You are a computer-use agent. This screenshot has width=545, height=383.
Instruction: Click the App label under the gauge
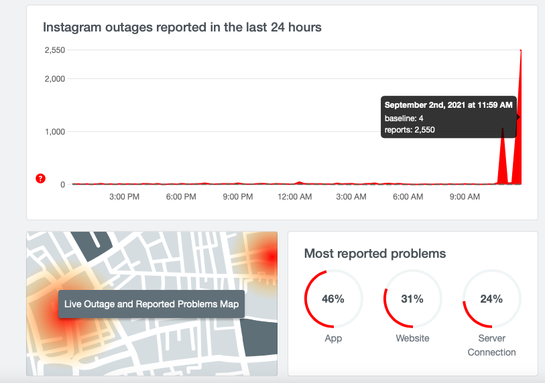(333, 338)
